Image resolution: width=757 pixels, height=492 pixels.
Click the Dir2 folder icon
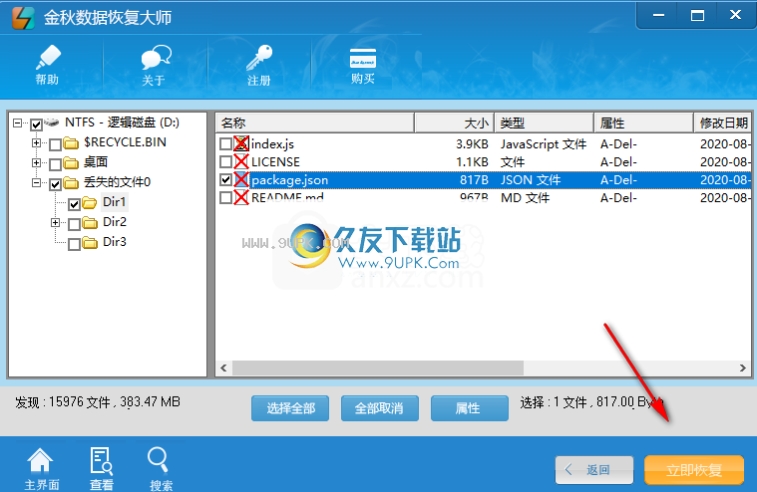click(x=90, y=222)
